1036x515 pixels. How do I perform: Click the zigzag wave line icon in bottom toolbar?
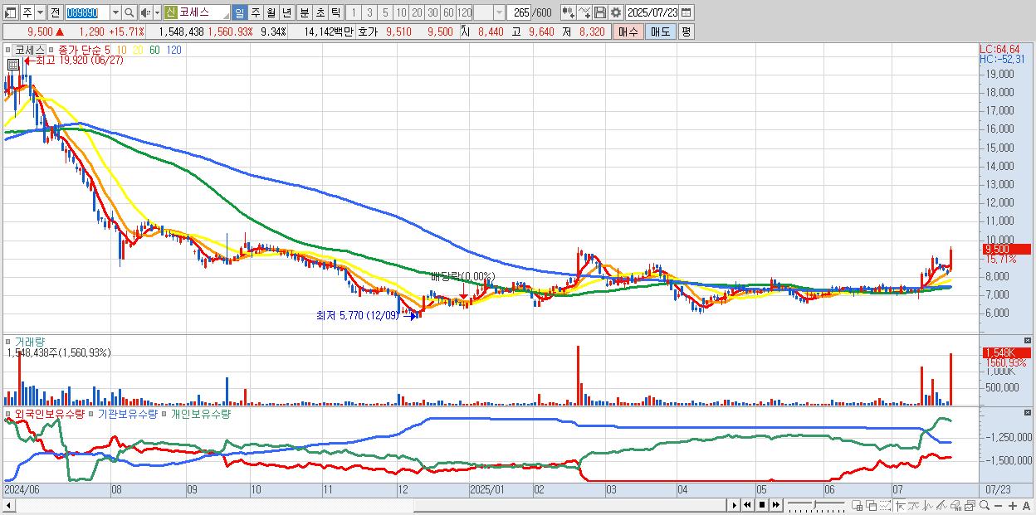coord(927,505)
